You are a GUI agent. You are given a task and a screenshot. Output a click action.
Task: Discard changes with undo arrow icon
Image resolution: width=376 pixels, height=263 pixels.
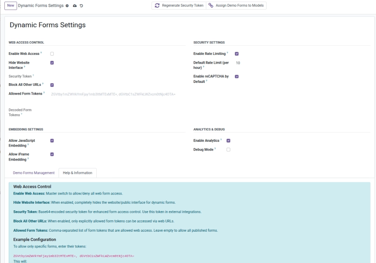coord(81,6)
